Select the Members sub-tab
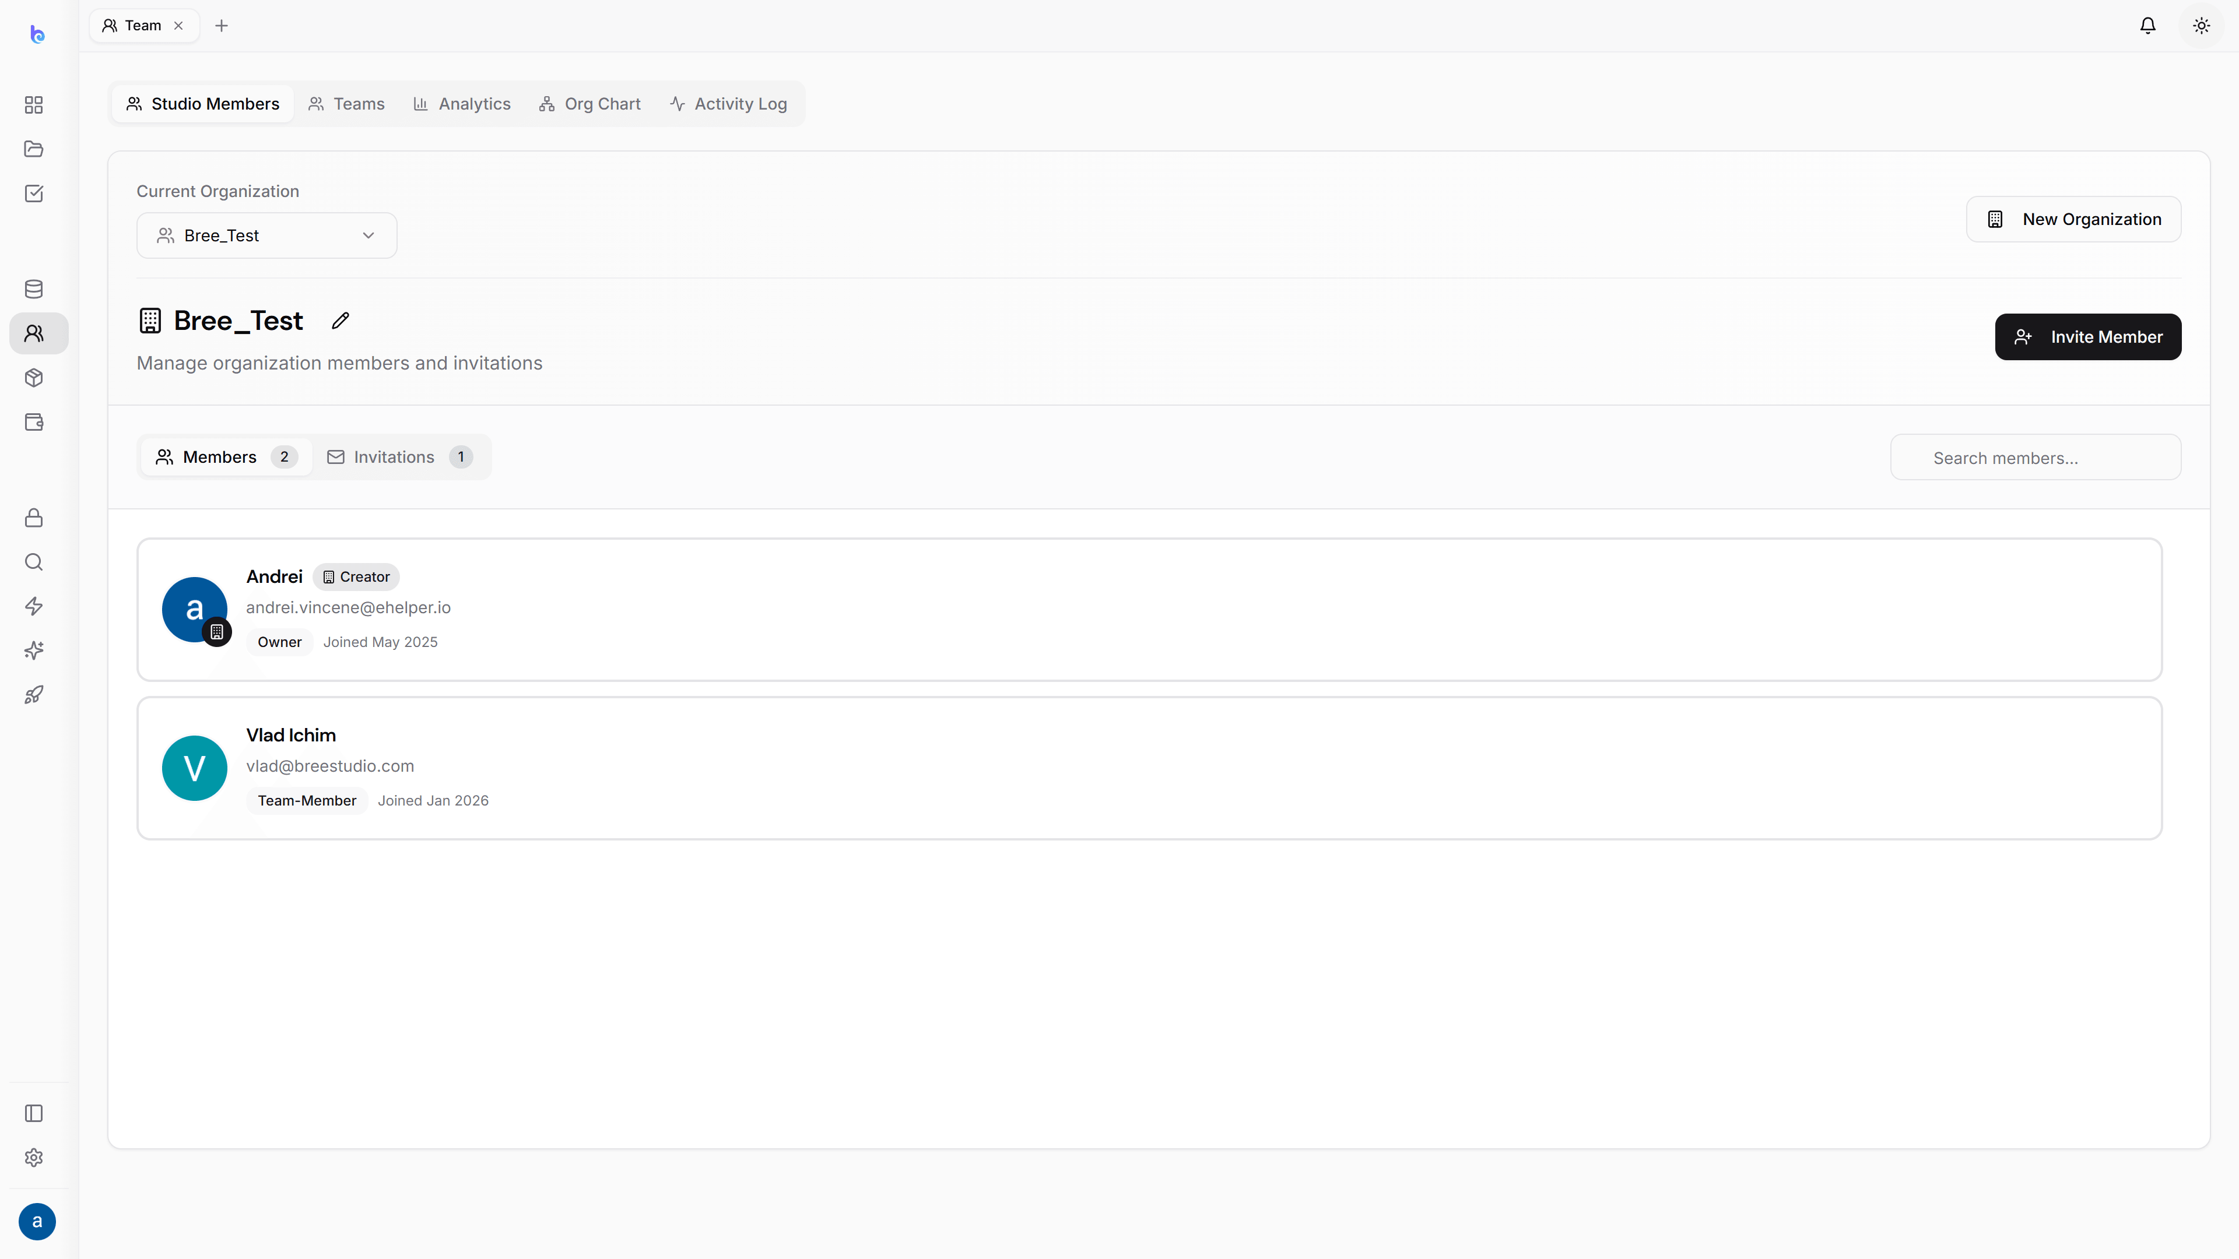 (226, 457)
